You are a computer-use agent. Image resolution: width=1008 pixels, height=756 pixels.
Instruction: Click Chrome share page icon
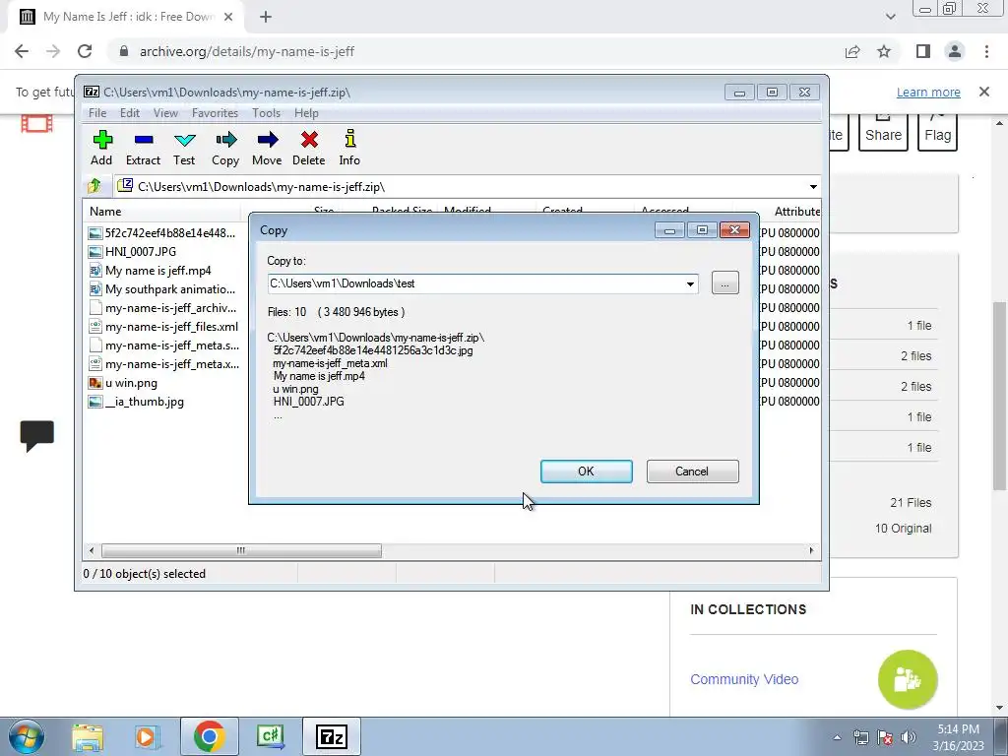coord(852,51)
